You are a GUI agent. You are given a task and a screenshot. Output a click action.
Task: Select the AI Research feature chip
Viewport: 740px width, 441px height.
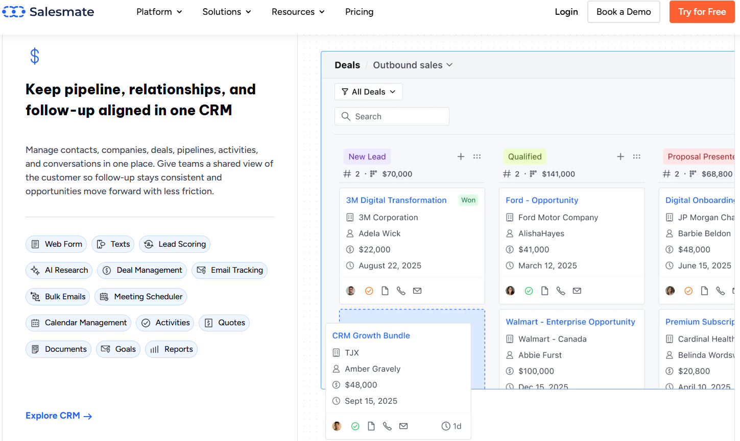tap(59, 270)
